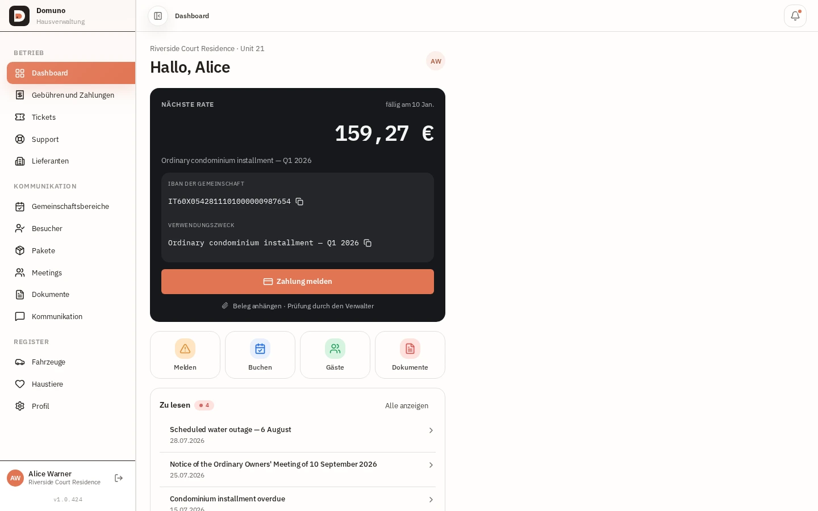
Task: Click Riverside Court Residence · Unit 21 text
Action: [207, 49]
